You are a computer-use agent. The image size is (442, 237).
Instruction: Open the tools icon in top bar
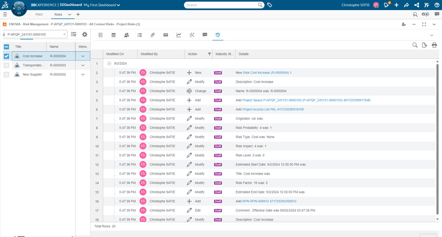click(x=426, y=5)
